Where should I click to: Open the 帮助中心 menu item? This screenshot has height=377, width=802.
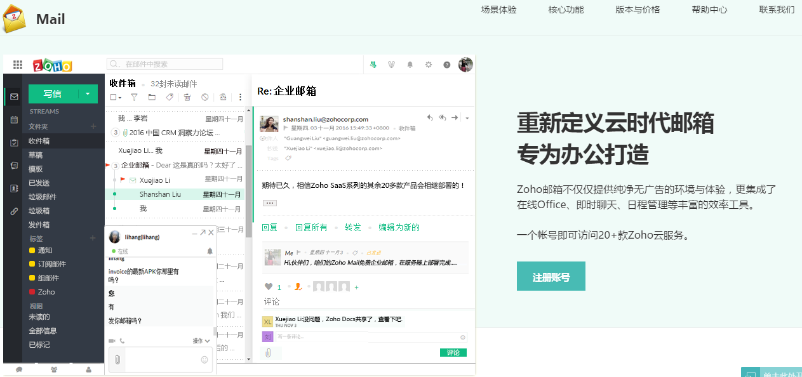click(709, 10)
